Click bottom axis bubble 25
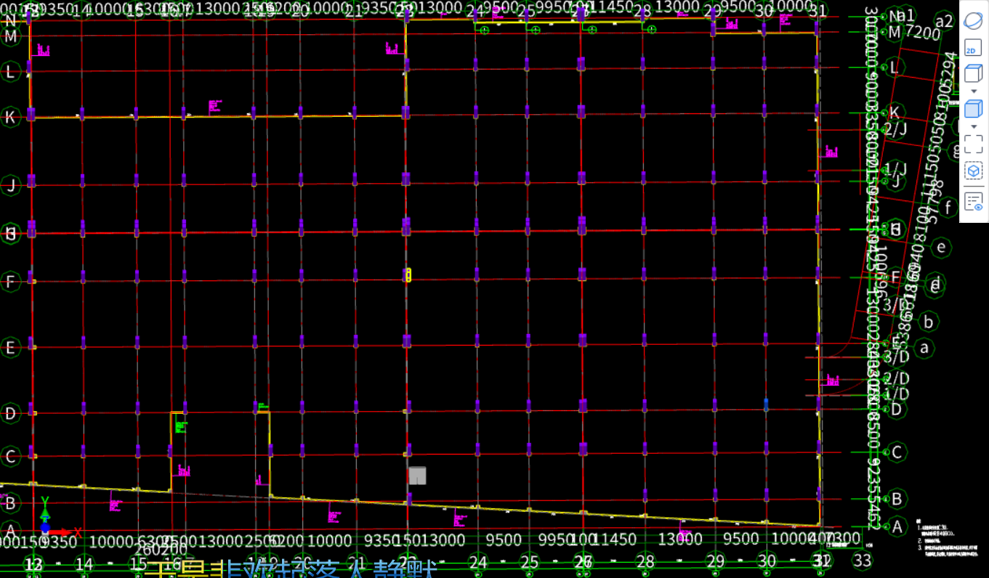989x578 pixels. pyautogui.click(x=530, y=561)
